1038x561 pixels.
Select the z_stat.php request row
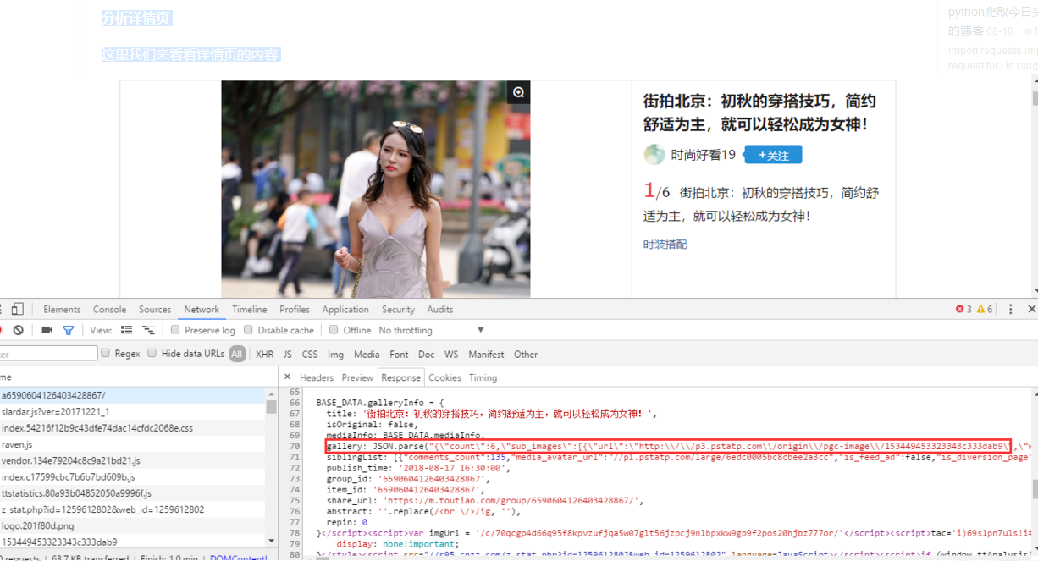click(133, 509)
